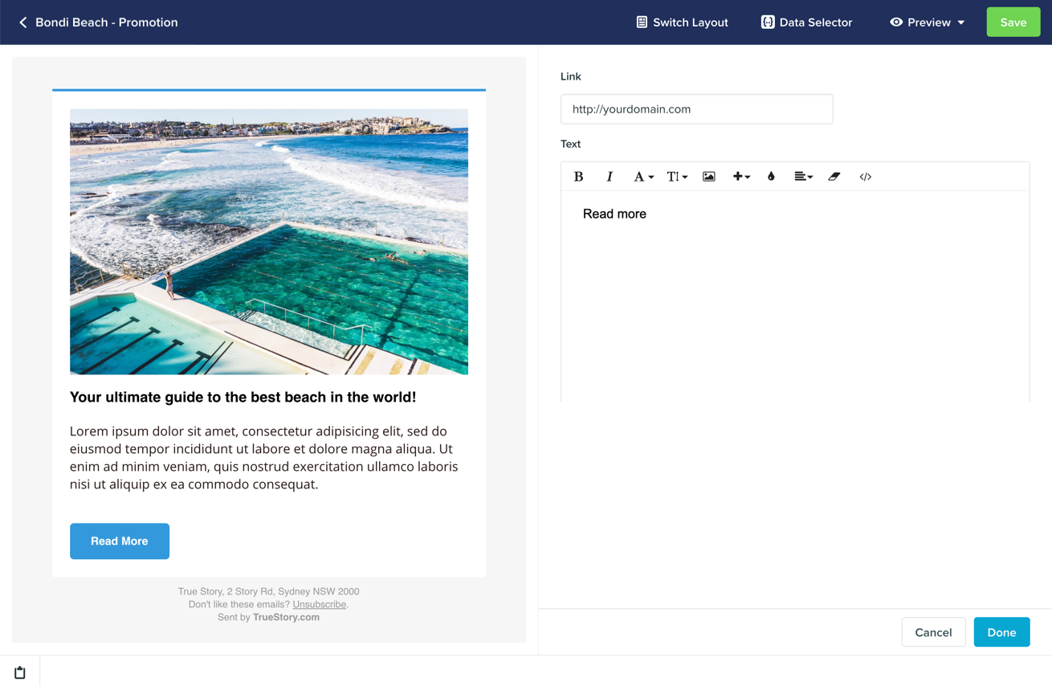The image size is (1052, 686).
Task: Click the Switch Layout button
Action: (682, 22)
